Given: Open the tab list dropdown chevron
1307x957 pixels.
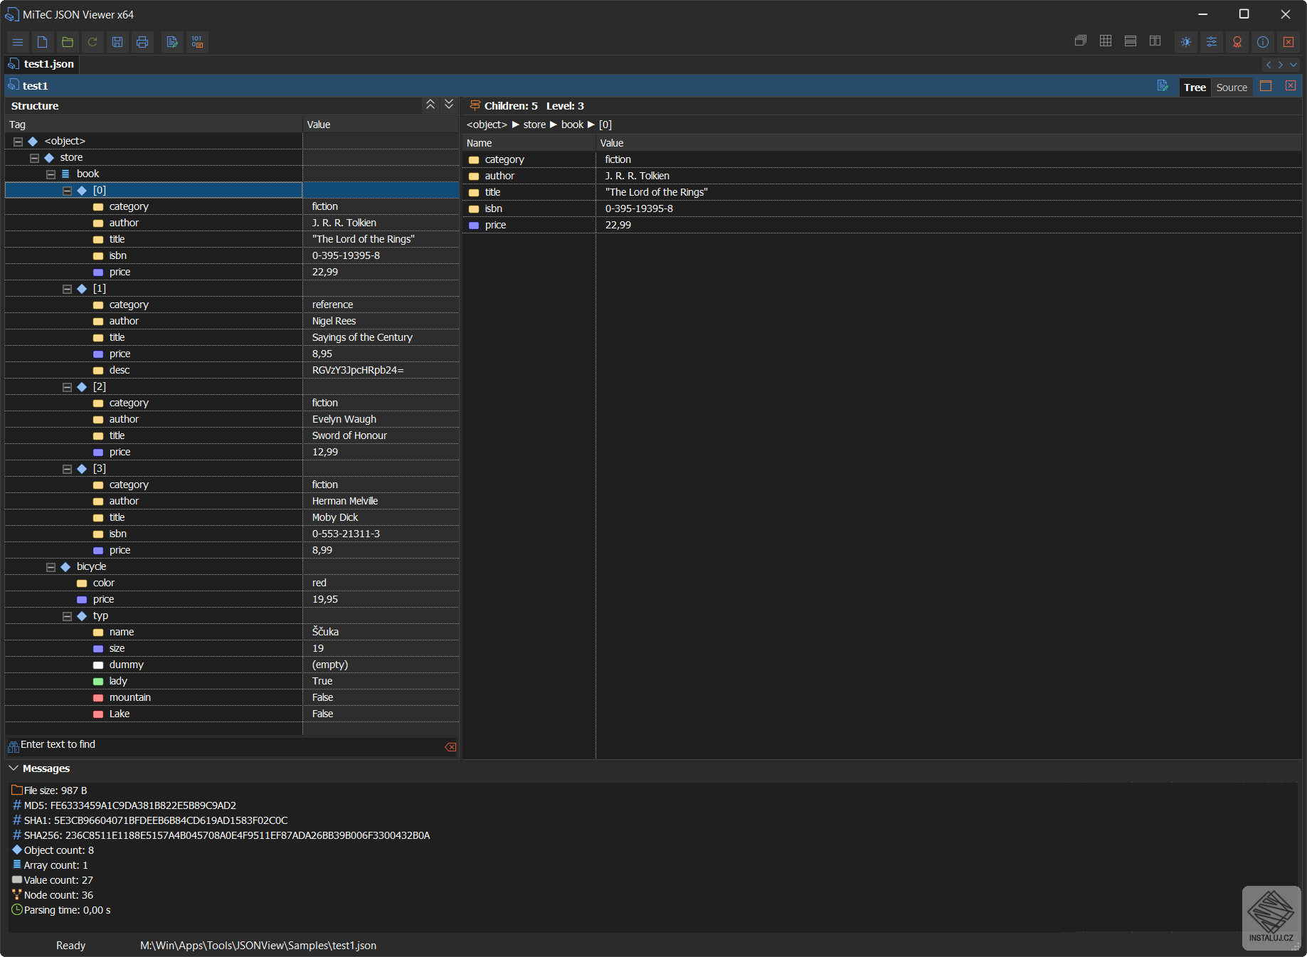Looking at the screenshot, I should pyautogui.click(x=1293, y=65).
